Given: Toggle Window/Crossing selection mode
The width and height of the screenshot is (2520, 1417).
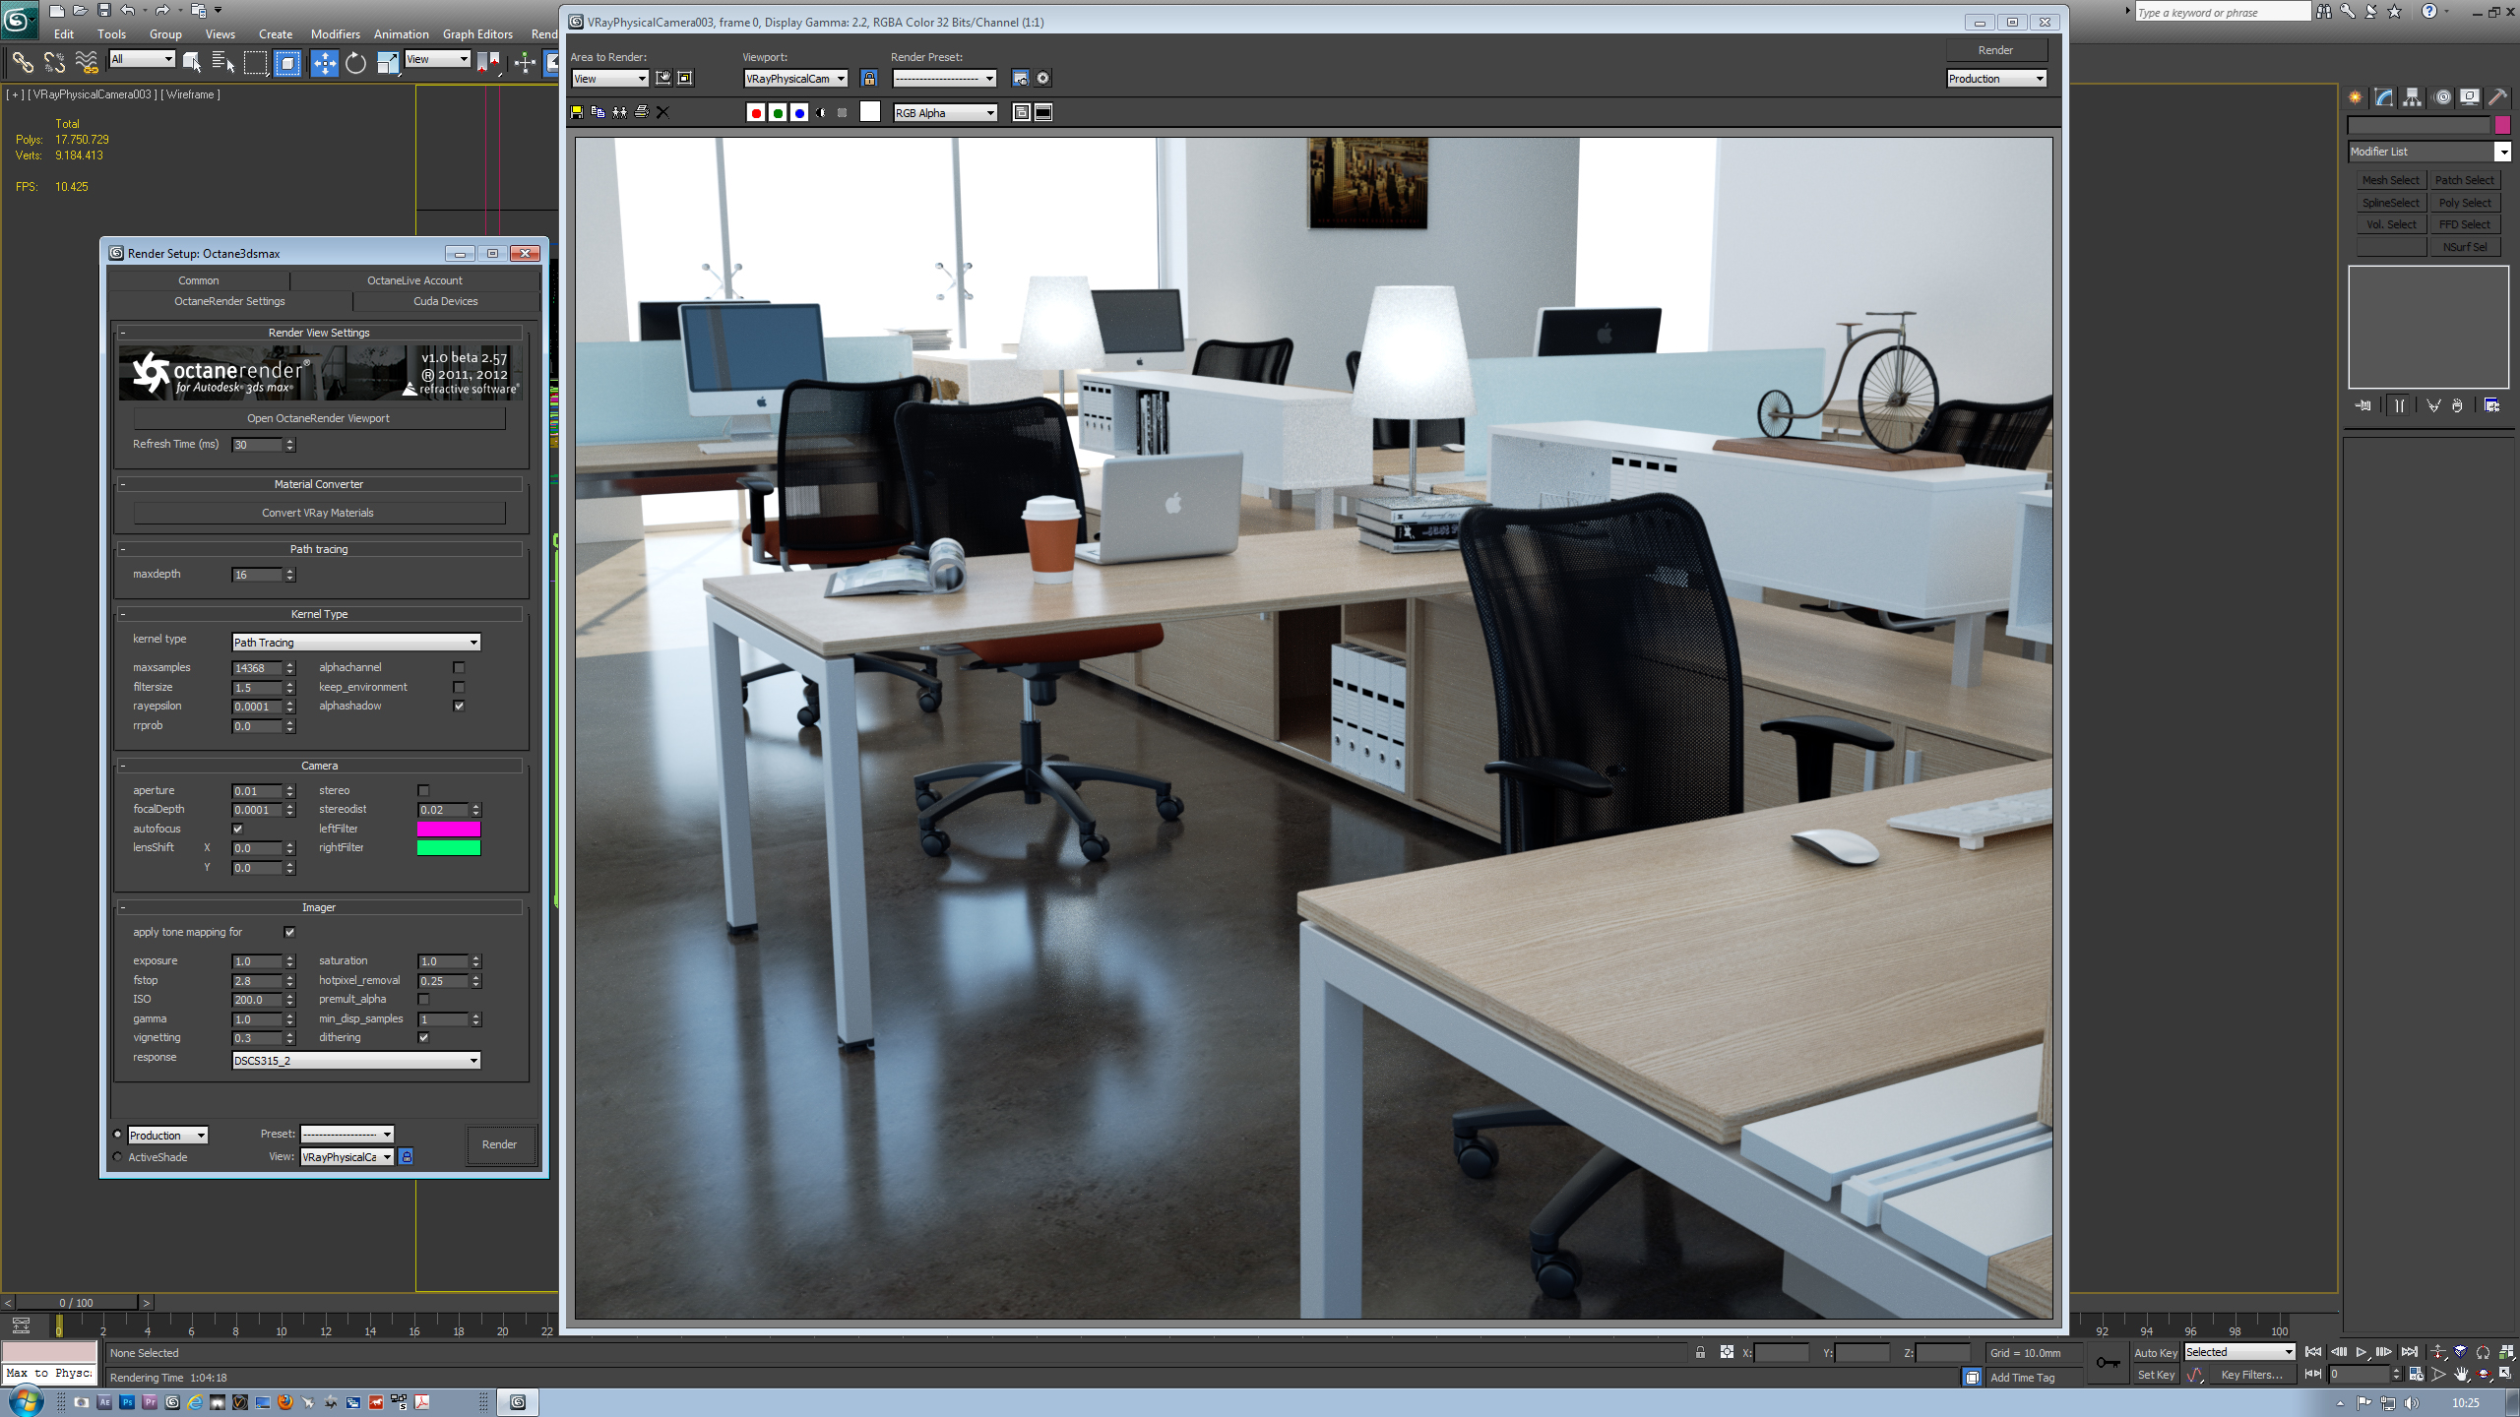Looking at the screenshot, I should tap(287, 63).
